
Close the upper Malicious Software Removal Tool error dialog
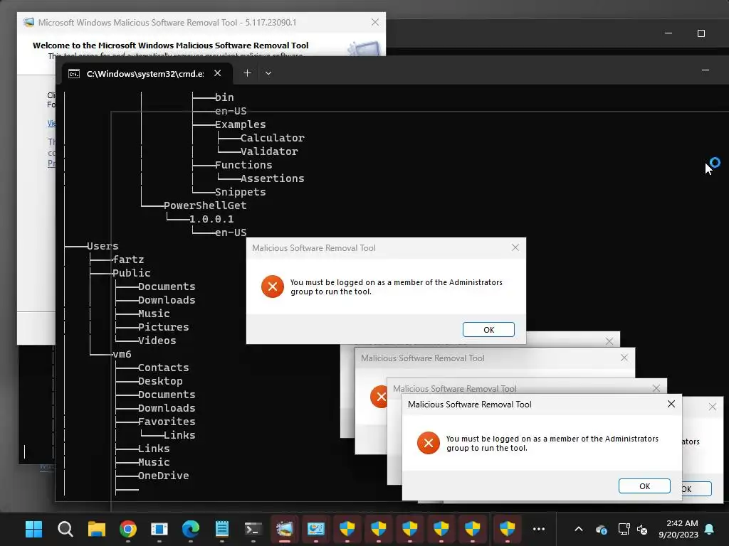click(515, 247)
